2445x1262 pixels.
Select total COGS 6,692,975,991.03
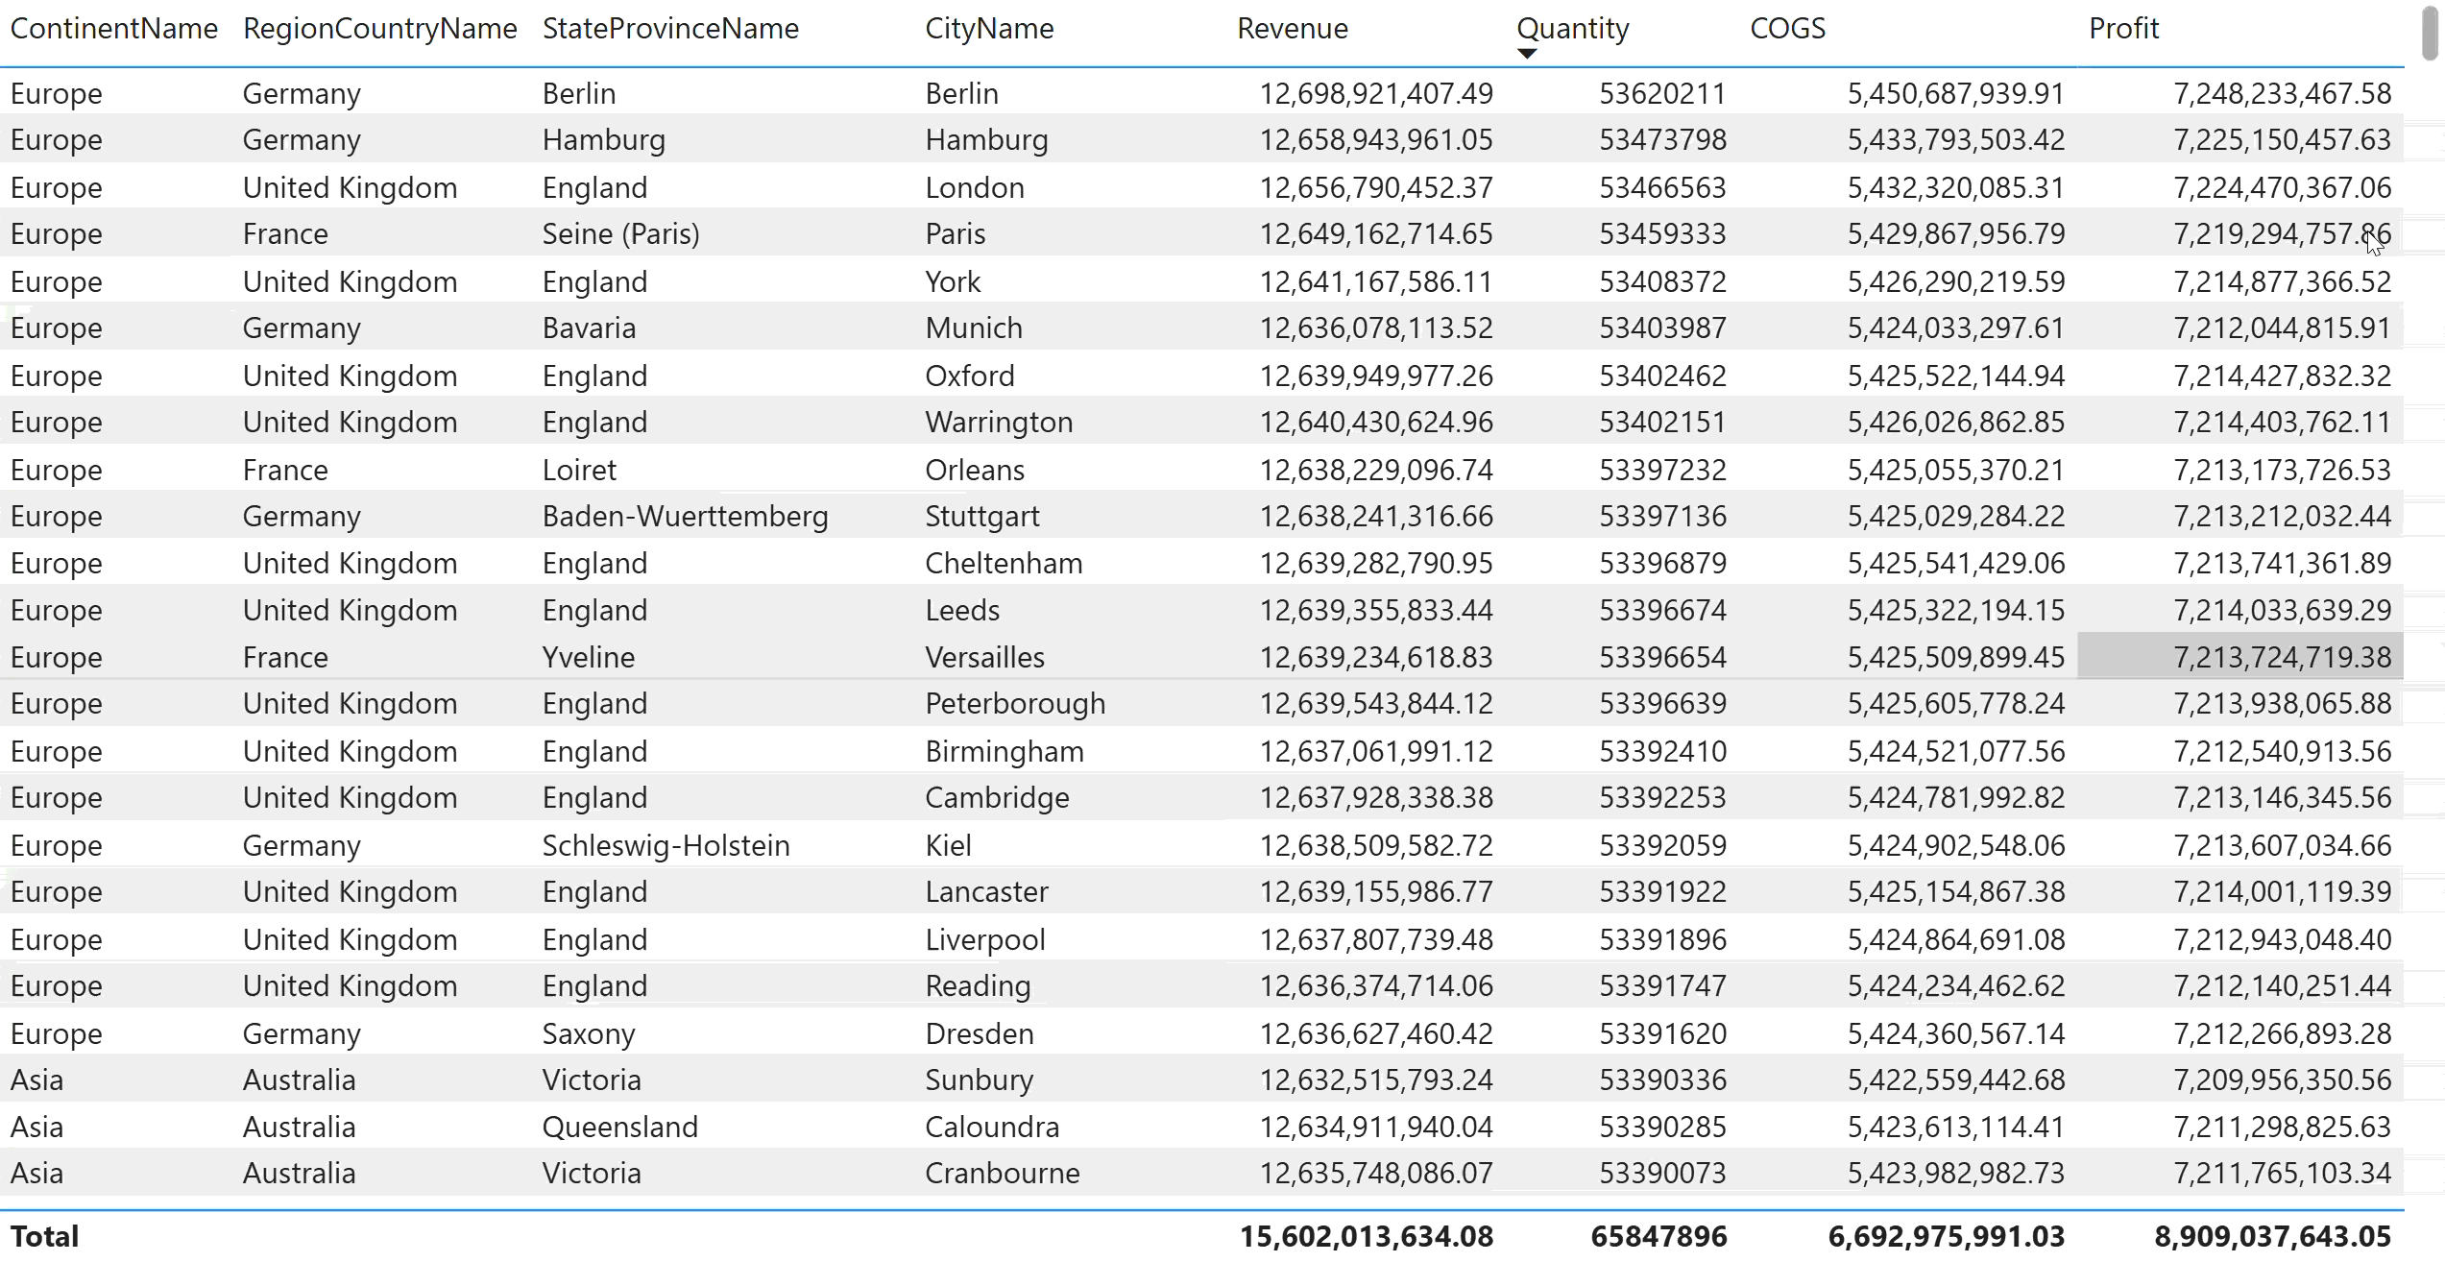click(x=1947, y=1237)
